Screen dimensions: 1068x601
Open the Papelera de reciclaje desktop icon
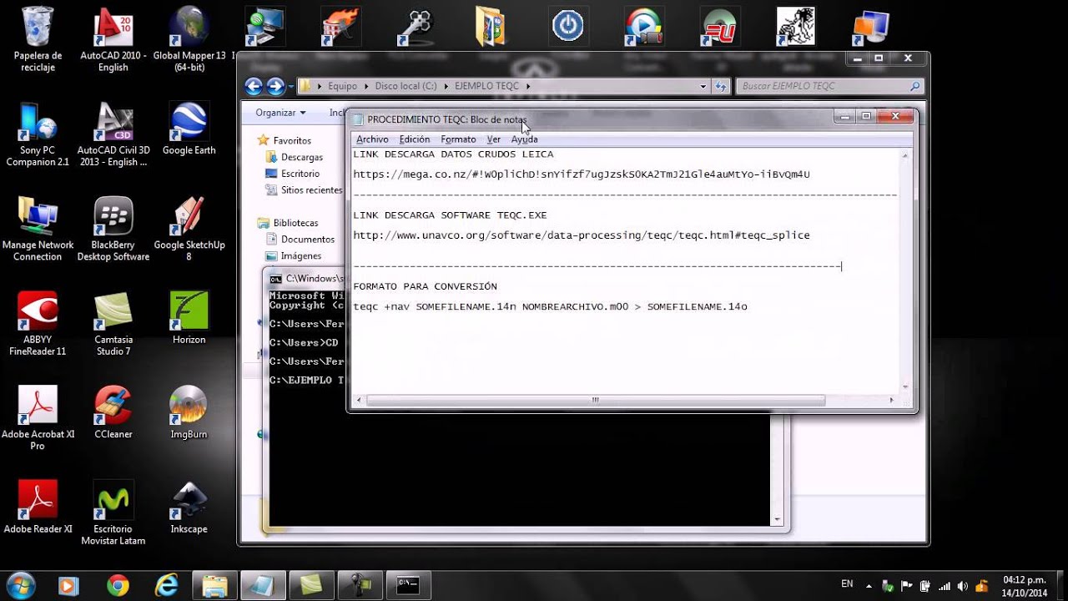pyautogui.click(x=38, y=38)
